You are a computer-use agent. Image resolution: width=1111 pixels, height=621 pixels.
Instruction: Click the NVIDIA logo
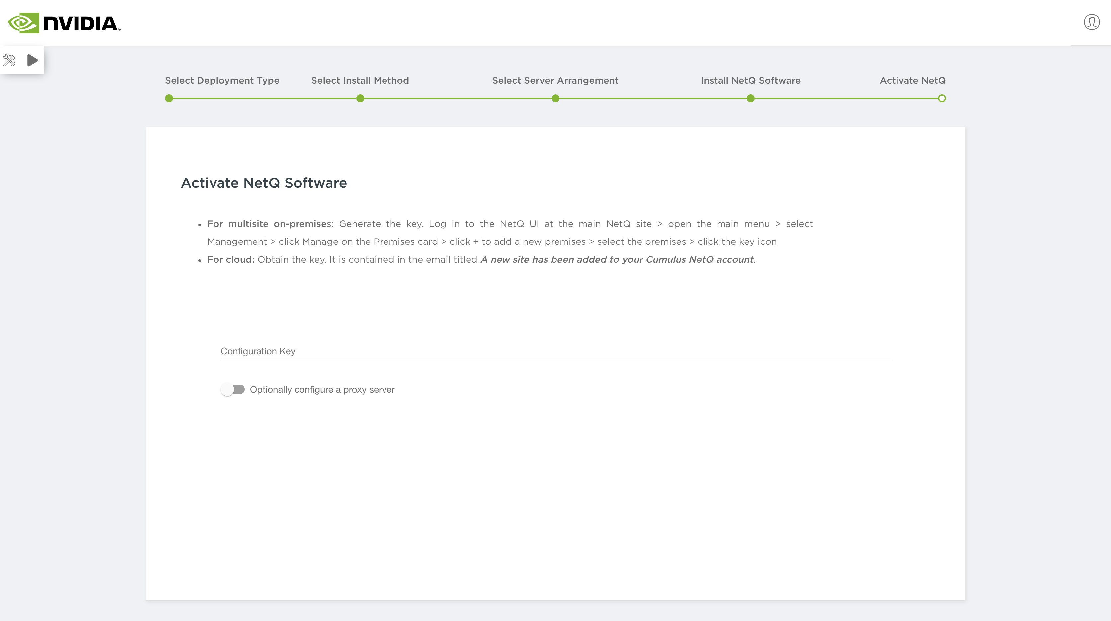(x=64, y=23)
